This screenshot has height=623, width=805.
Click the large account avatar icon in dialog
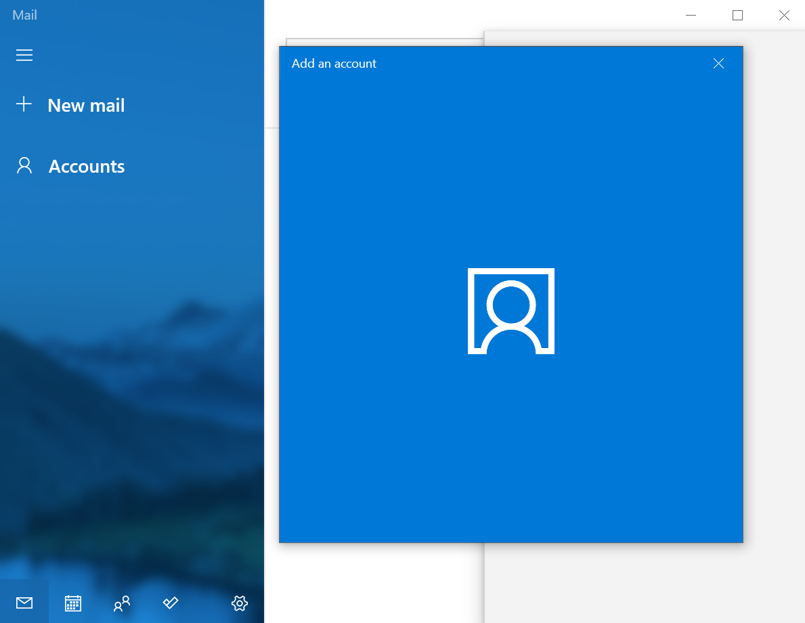511,311
